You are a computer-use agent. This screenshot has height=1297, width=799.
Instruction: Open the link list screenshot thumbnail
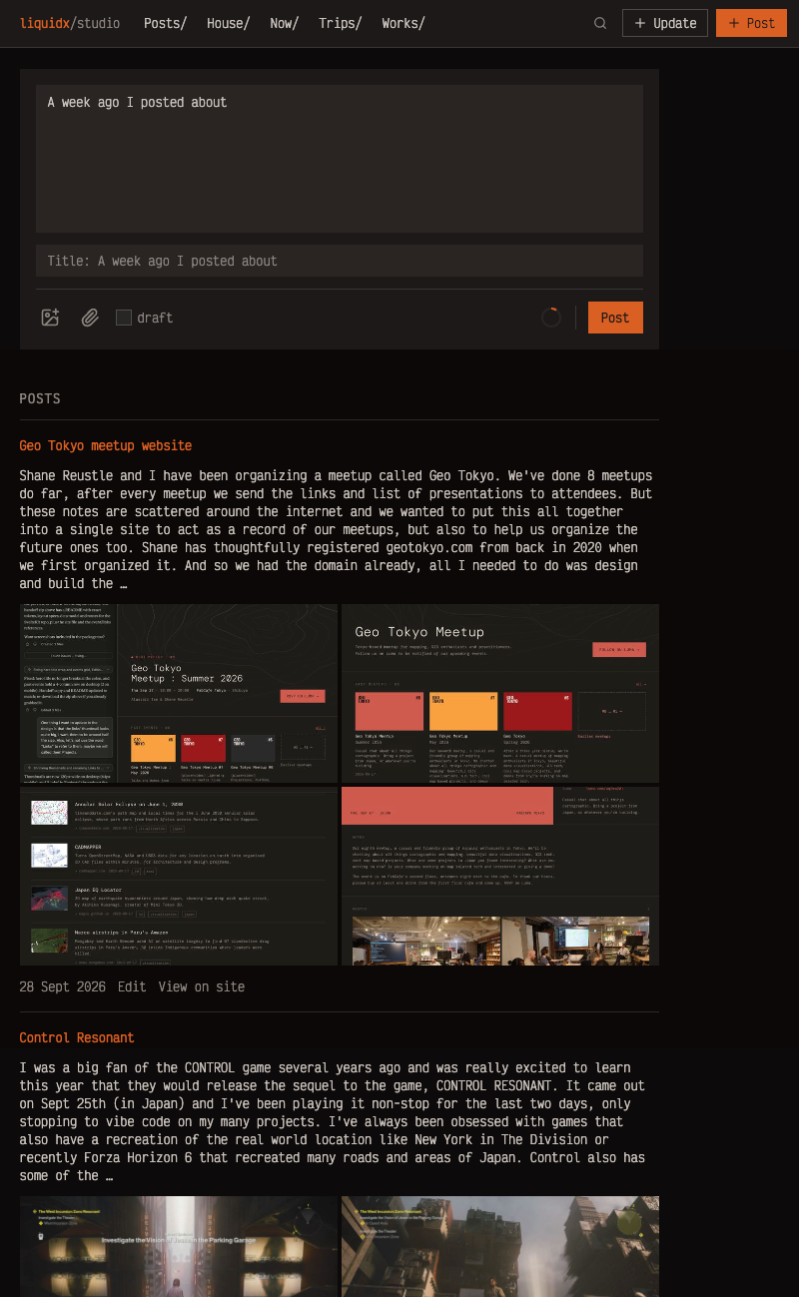click(179, 876)
